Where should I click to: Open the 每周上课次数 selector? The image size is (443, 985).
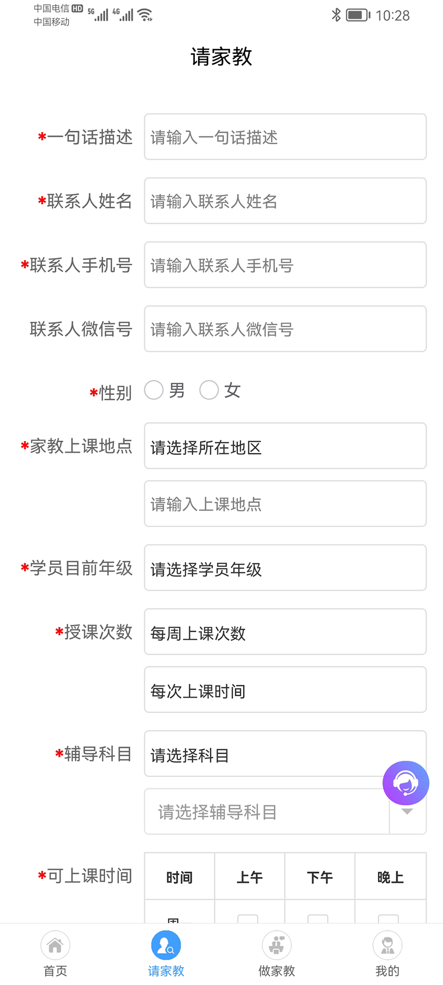click(285, 632)
